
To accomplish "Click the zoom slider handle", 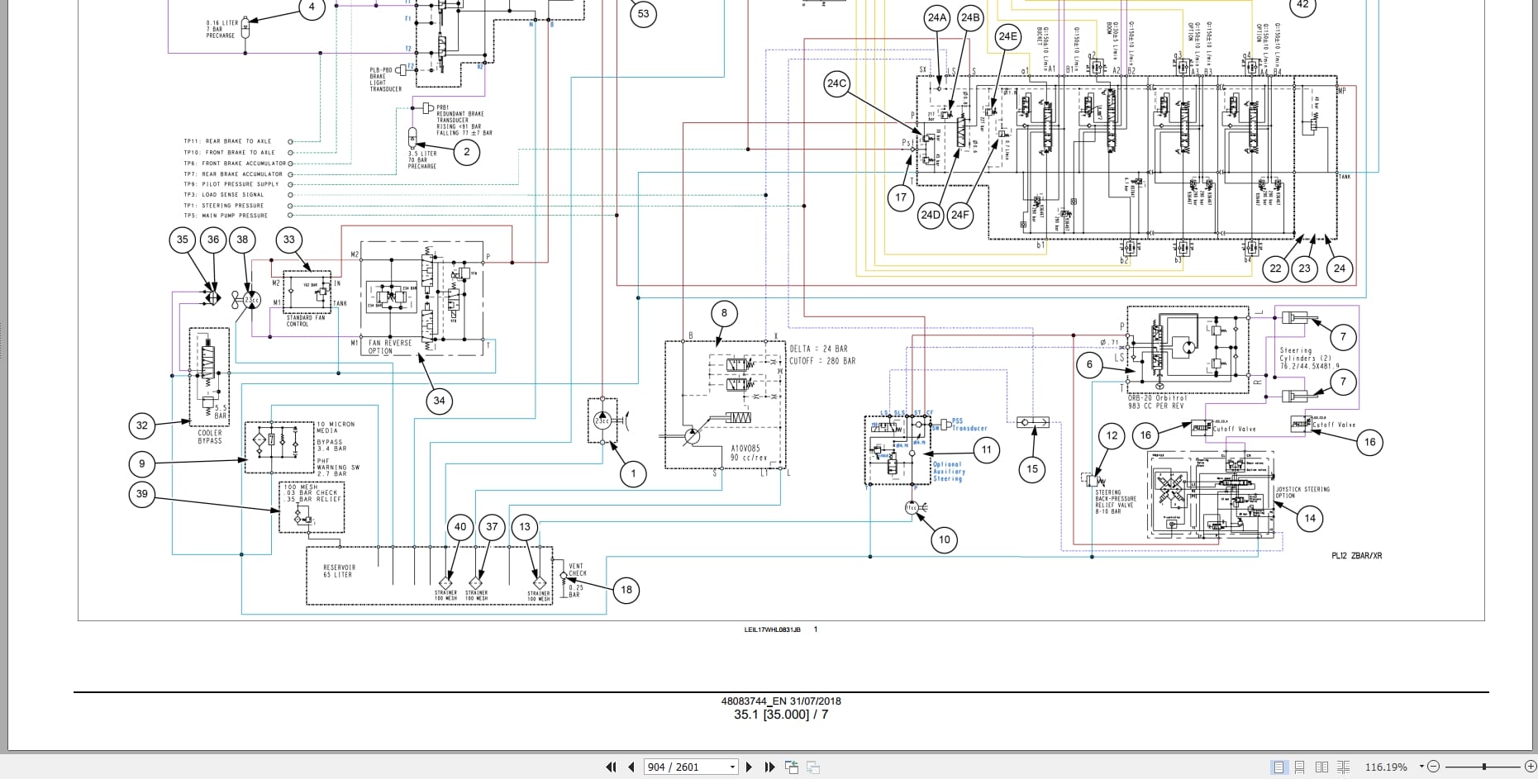I will (x=1484, y=767).
